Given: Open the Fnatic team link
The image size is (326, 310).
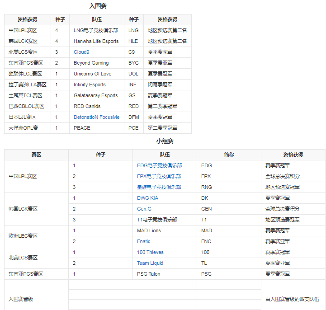Looking at the screenshot, I should (x=143, y=241).
